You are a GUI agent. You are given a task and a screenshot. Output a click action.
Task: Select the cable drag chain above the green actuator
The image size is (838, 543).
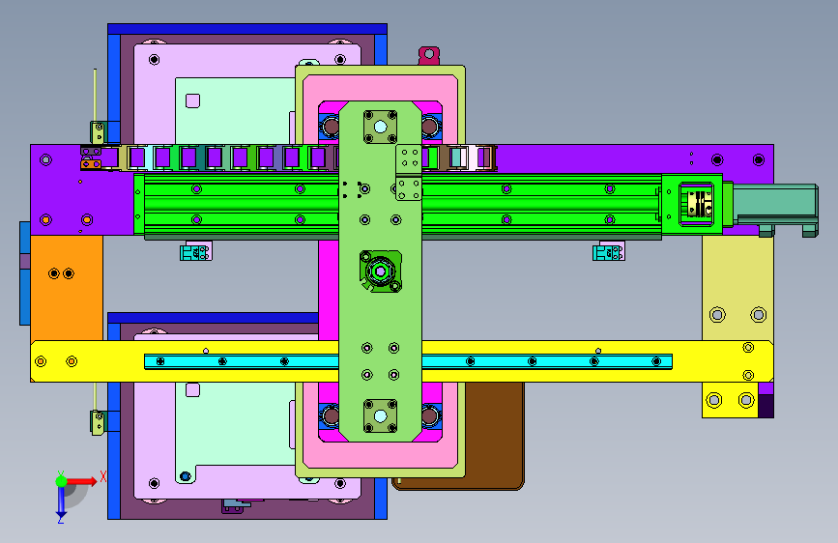tap(289, 157)
